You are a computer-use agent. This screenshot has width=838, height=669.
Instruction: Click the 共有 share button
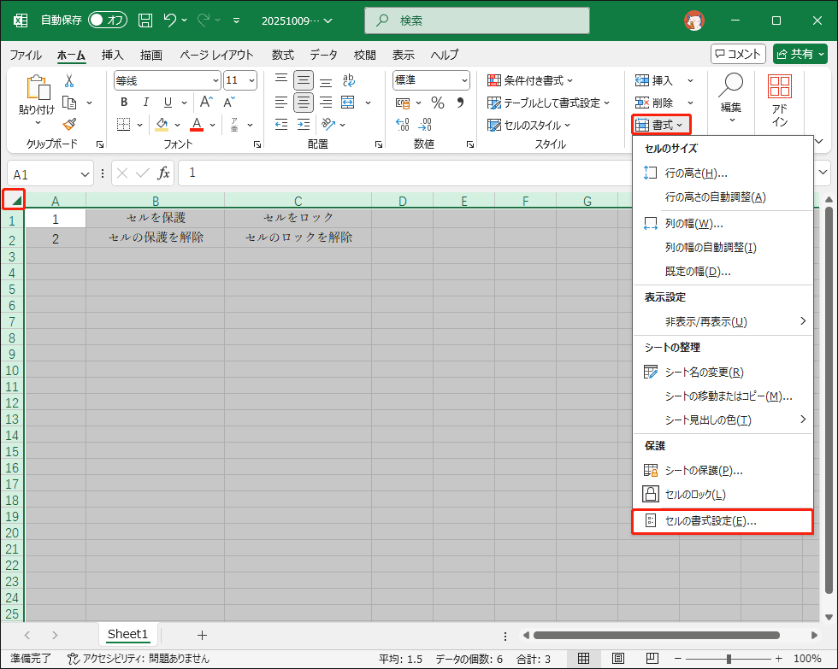[800, 54]
